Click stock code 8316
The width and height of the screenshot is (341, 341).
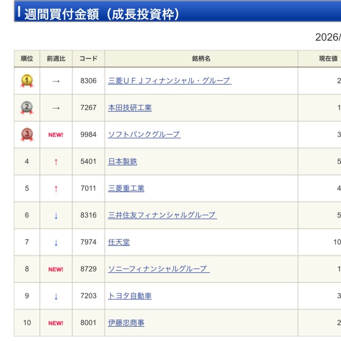click(x=88, y=215)
